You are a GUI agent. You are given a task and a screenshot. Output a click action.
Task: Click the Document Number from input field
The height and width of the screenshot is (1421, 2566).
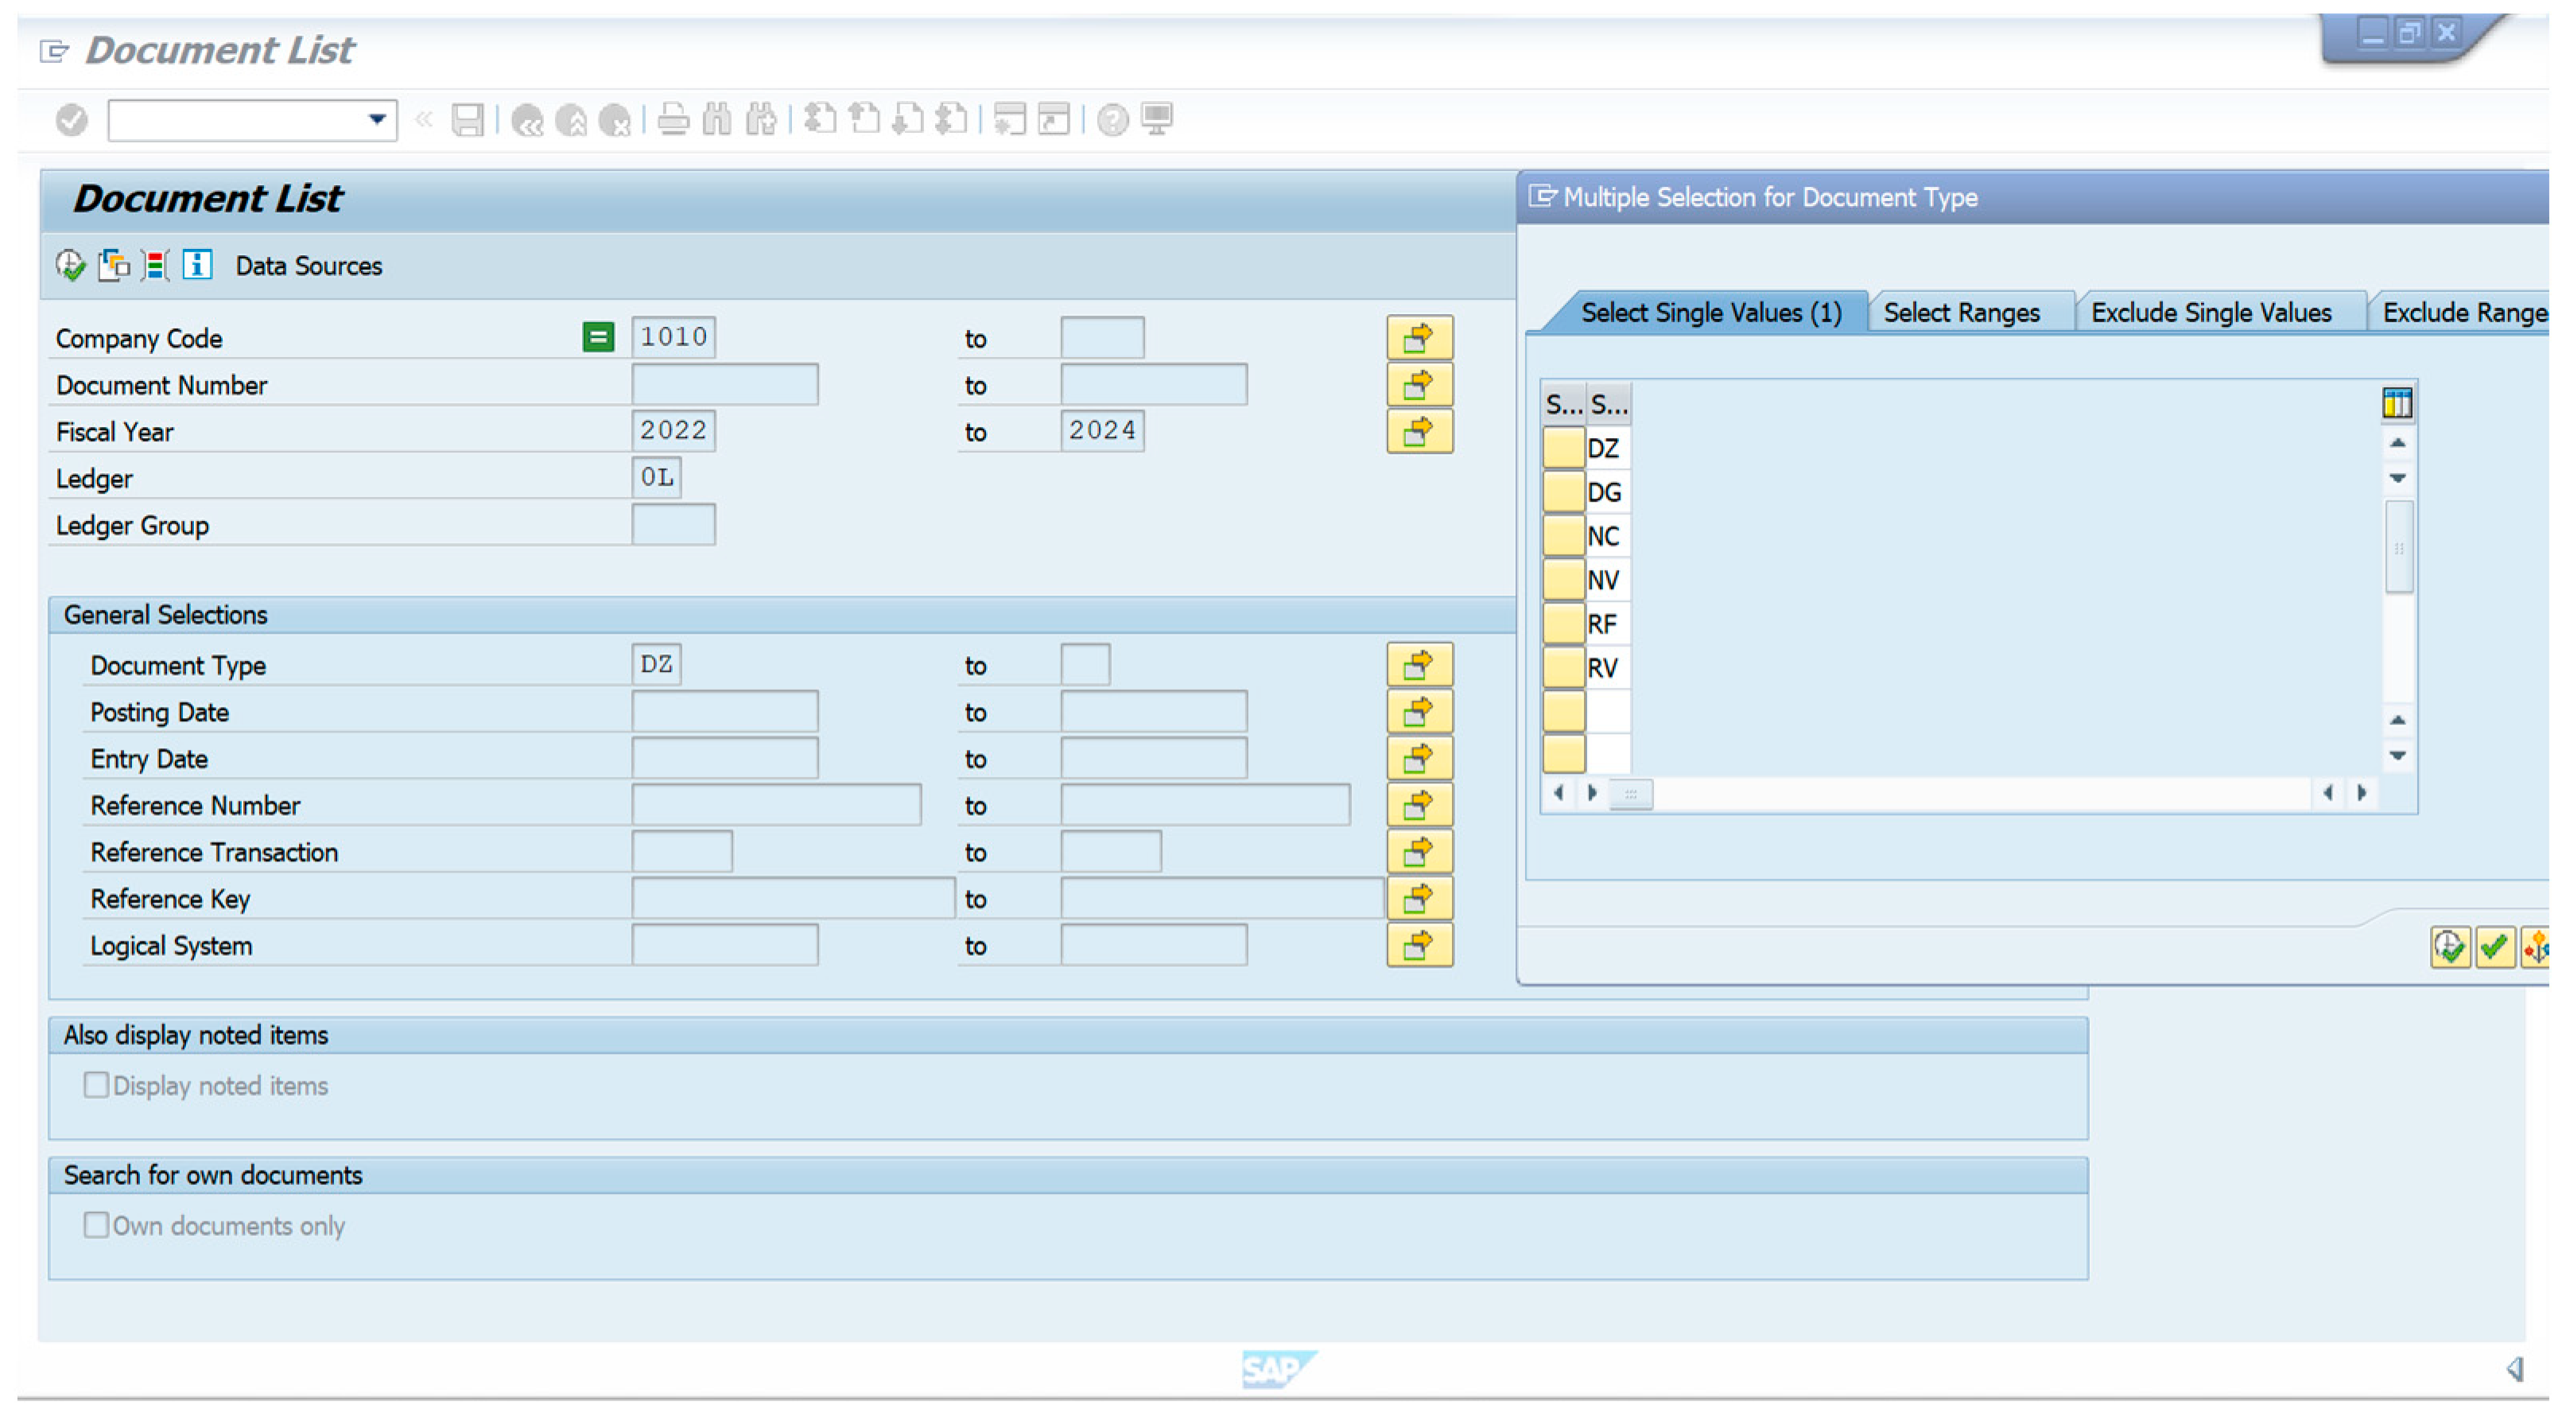click(724, 385)
